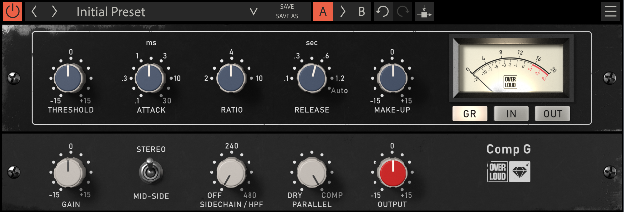Click SAVE to store preset
Image resolution: width=624 pixels, height=212 pixels.
[x=287, y=7]
